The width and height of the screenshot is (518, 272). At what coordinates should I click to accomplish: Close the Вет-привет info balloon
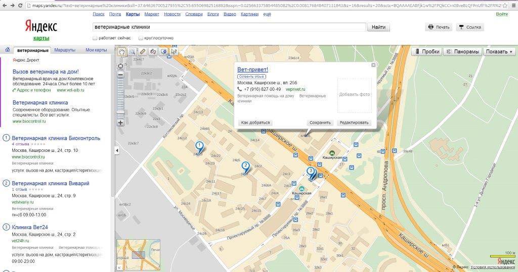[373, 65]
